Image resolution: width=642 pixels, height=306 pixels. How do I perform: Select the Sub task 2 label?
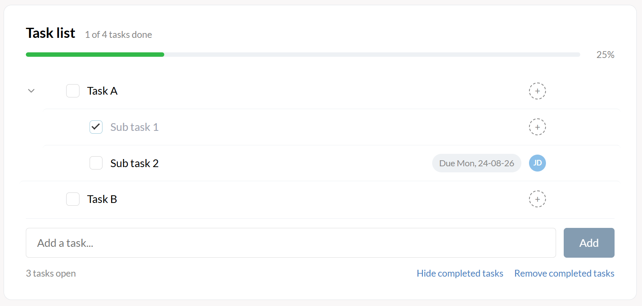coord(134,163)
